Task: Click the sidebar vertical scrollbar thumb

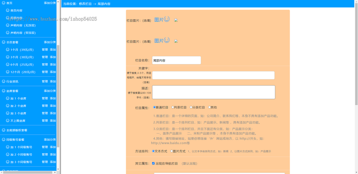Action: (x=58, y=96)
